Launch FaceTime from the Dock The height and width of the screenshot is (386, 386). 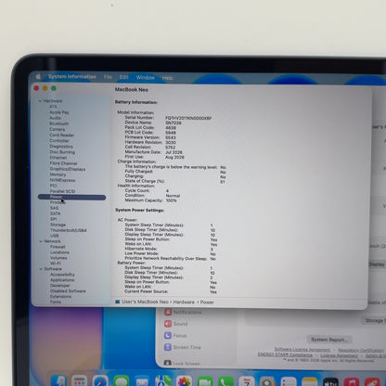205,381
